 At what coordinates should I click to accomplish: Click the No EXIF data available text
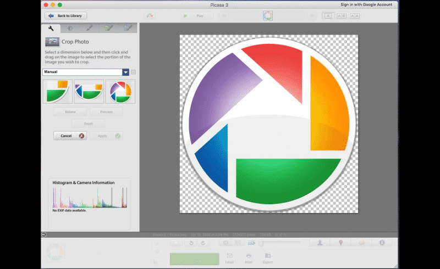tap(69, 210)
